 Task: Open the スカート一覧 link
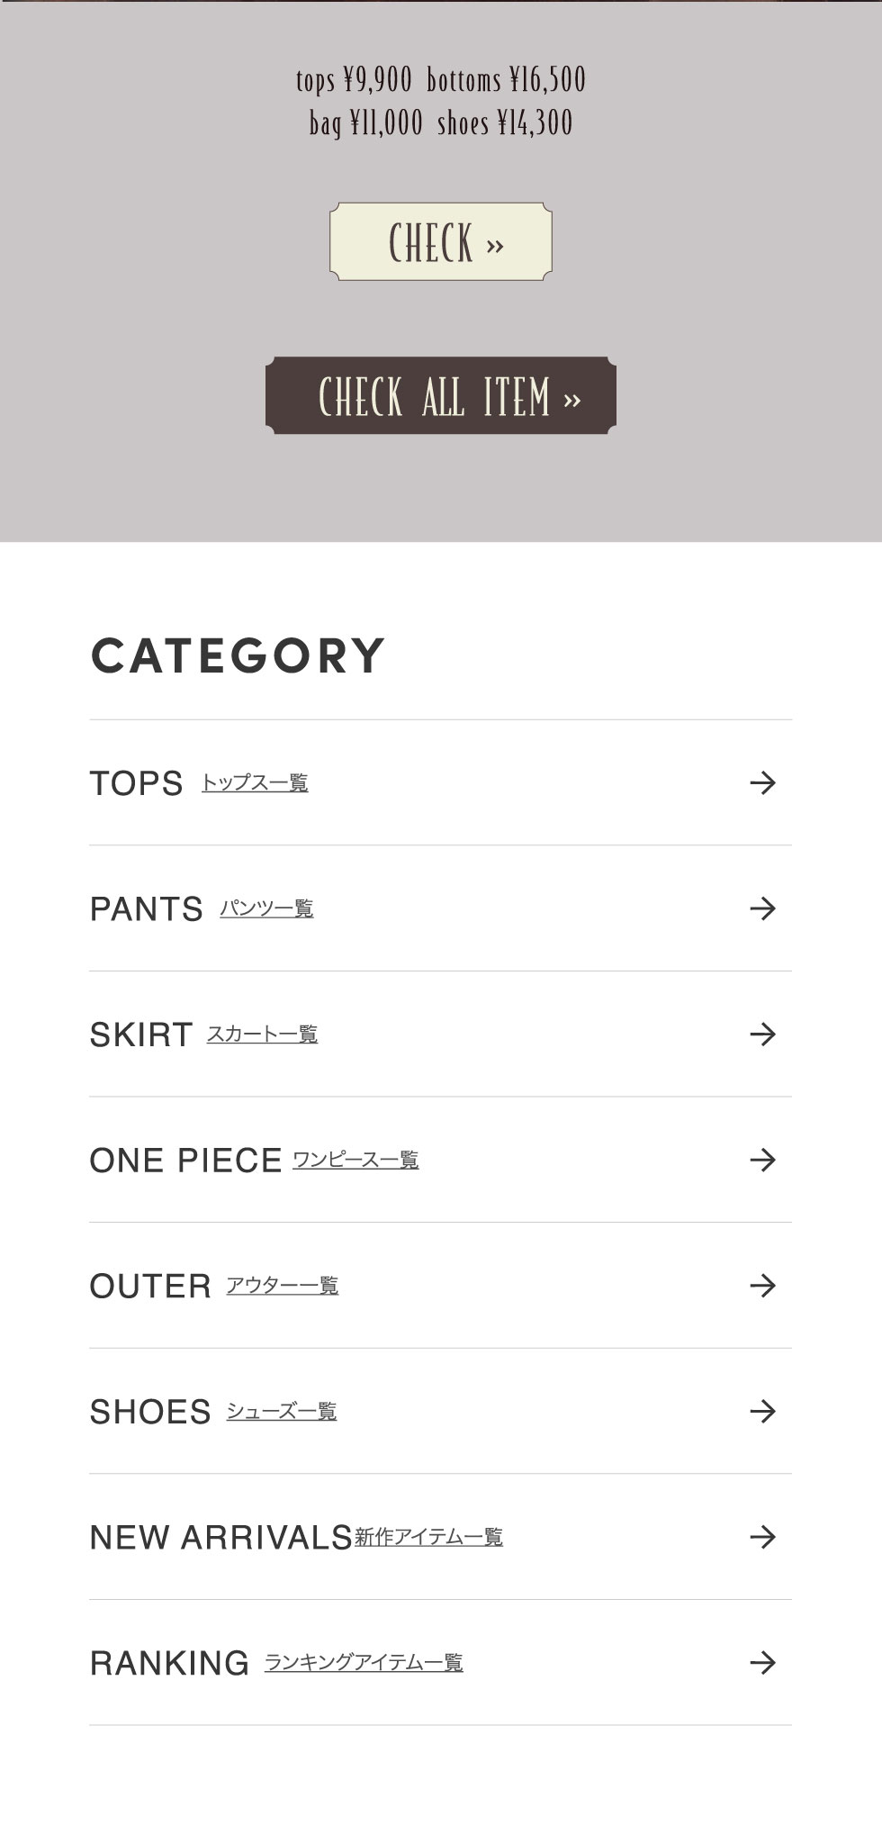click(x=262, y=1034)
